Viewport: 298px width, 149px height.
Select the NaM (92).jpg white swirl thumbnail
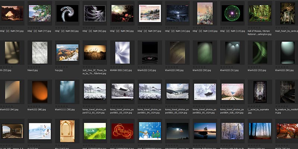tap(95, 13)
